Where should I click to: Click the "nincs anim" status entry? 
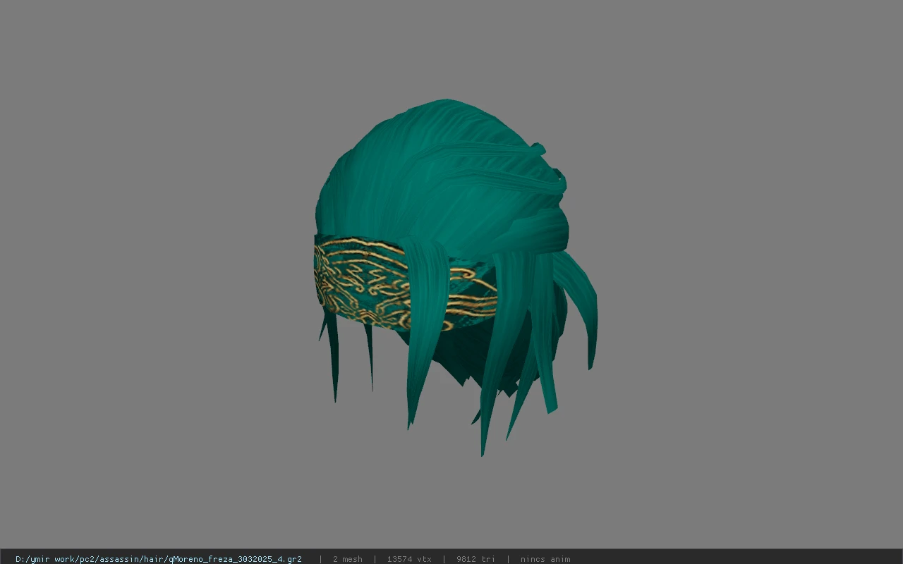[545, 559]
